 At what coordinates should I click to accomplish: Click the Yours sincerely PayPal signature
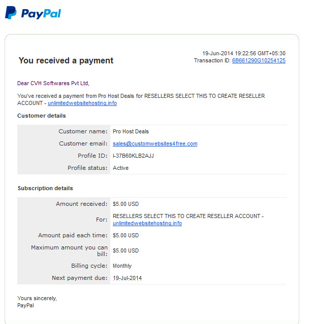(37, 302)
